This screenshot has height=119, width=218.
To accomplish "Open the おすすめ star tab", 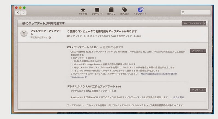I will (83, 11).
